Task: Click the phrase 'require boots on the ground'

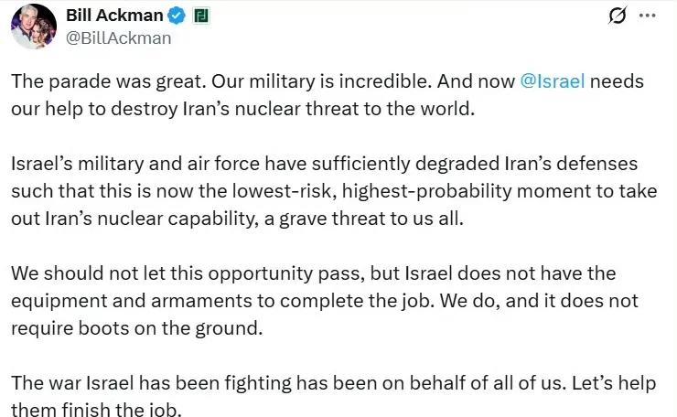Action: click(135, 328)
